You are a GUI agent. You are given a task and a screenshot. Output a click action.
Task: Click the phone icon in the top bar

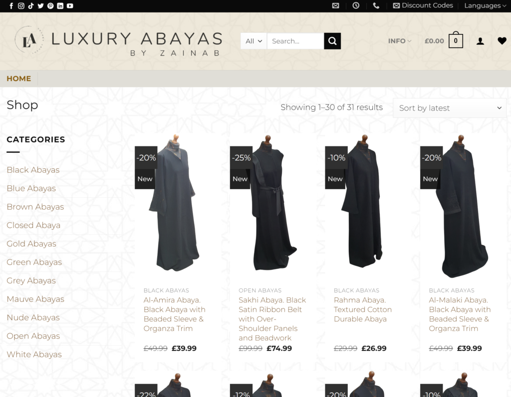[x=376, y=6]
